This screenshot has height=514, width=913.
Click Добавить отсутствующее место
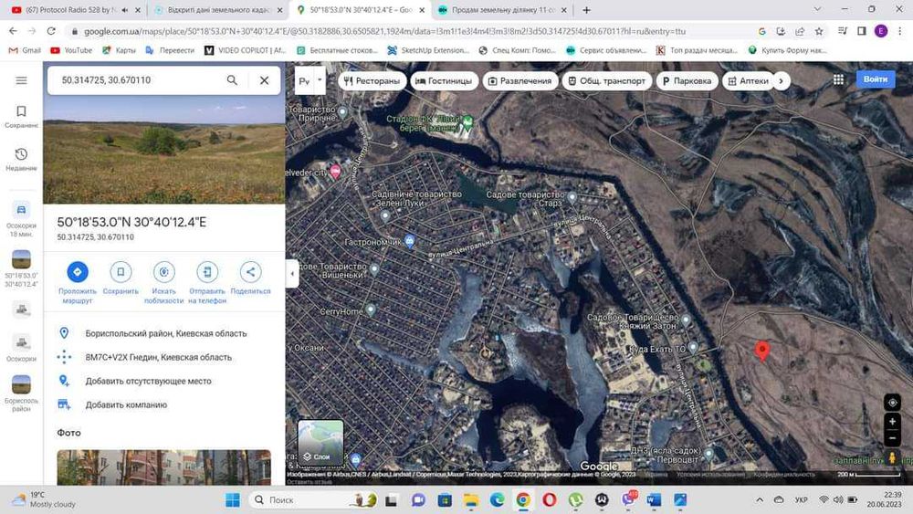click(x=149, y=382)
